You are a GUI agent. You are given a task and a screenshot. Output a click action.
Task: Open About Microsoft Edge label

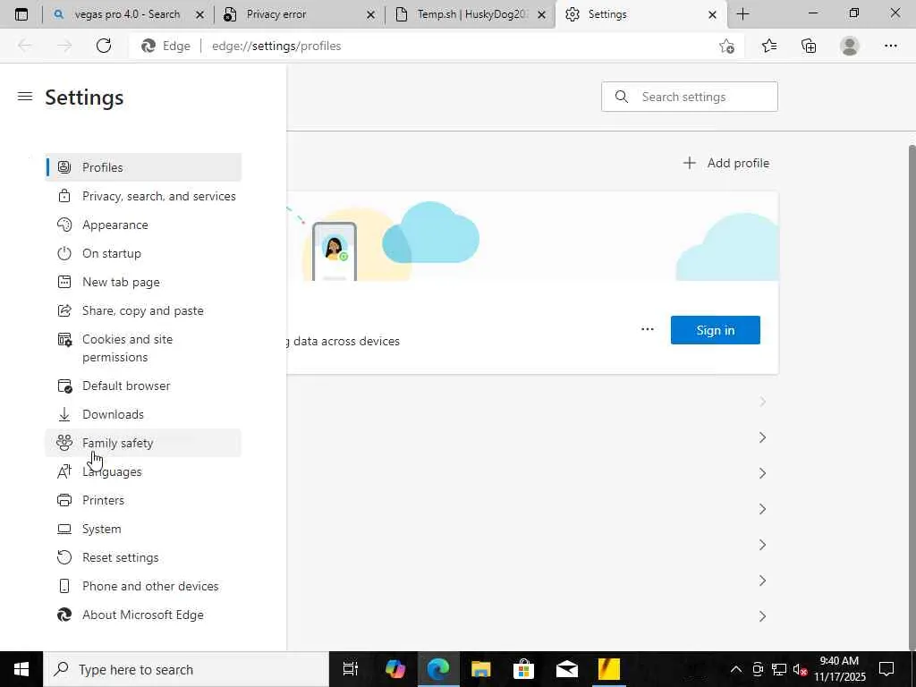[142, 615]
